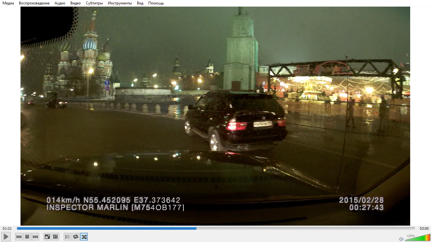Show the playlist panel
This screenshot has height=242, width=431.
67,237
